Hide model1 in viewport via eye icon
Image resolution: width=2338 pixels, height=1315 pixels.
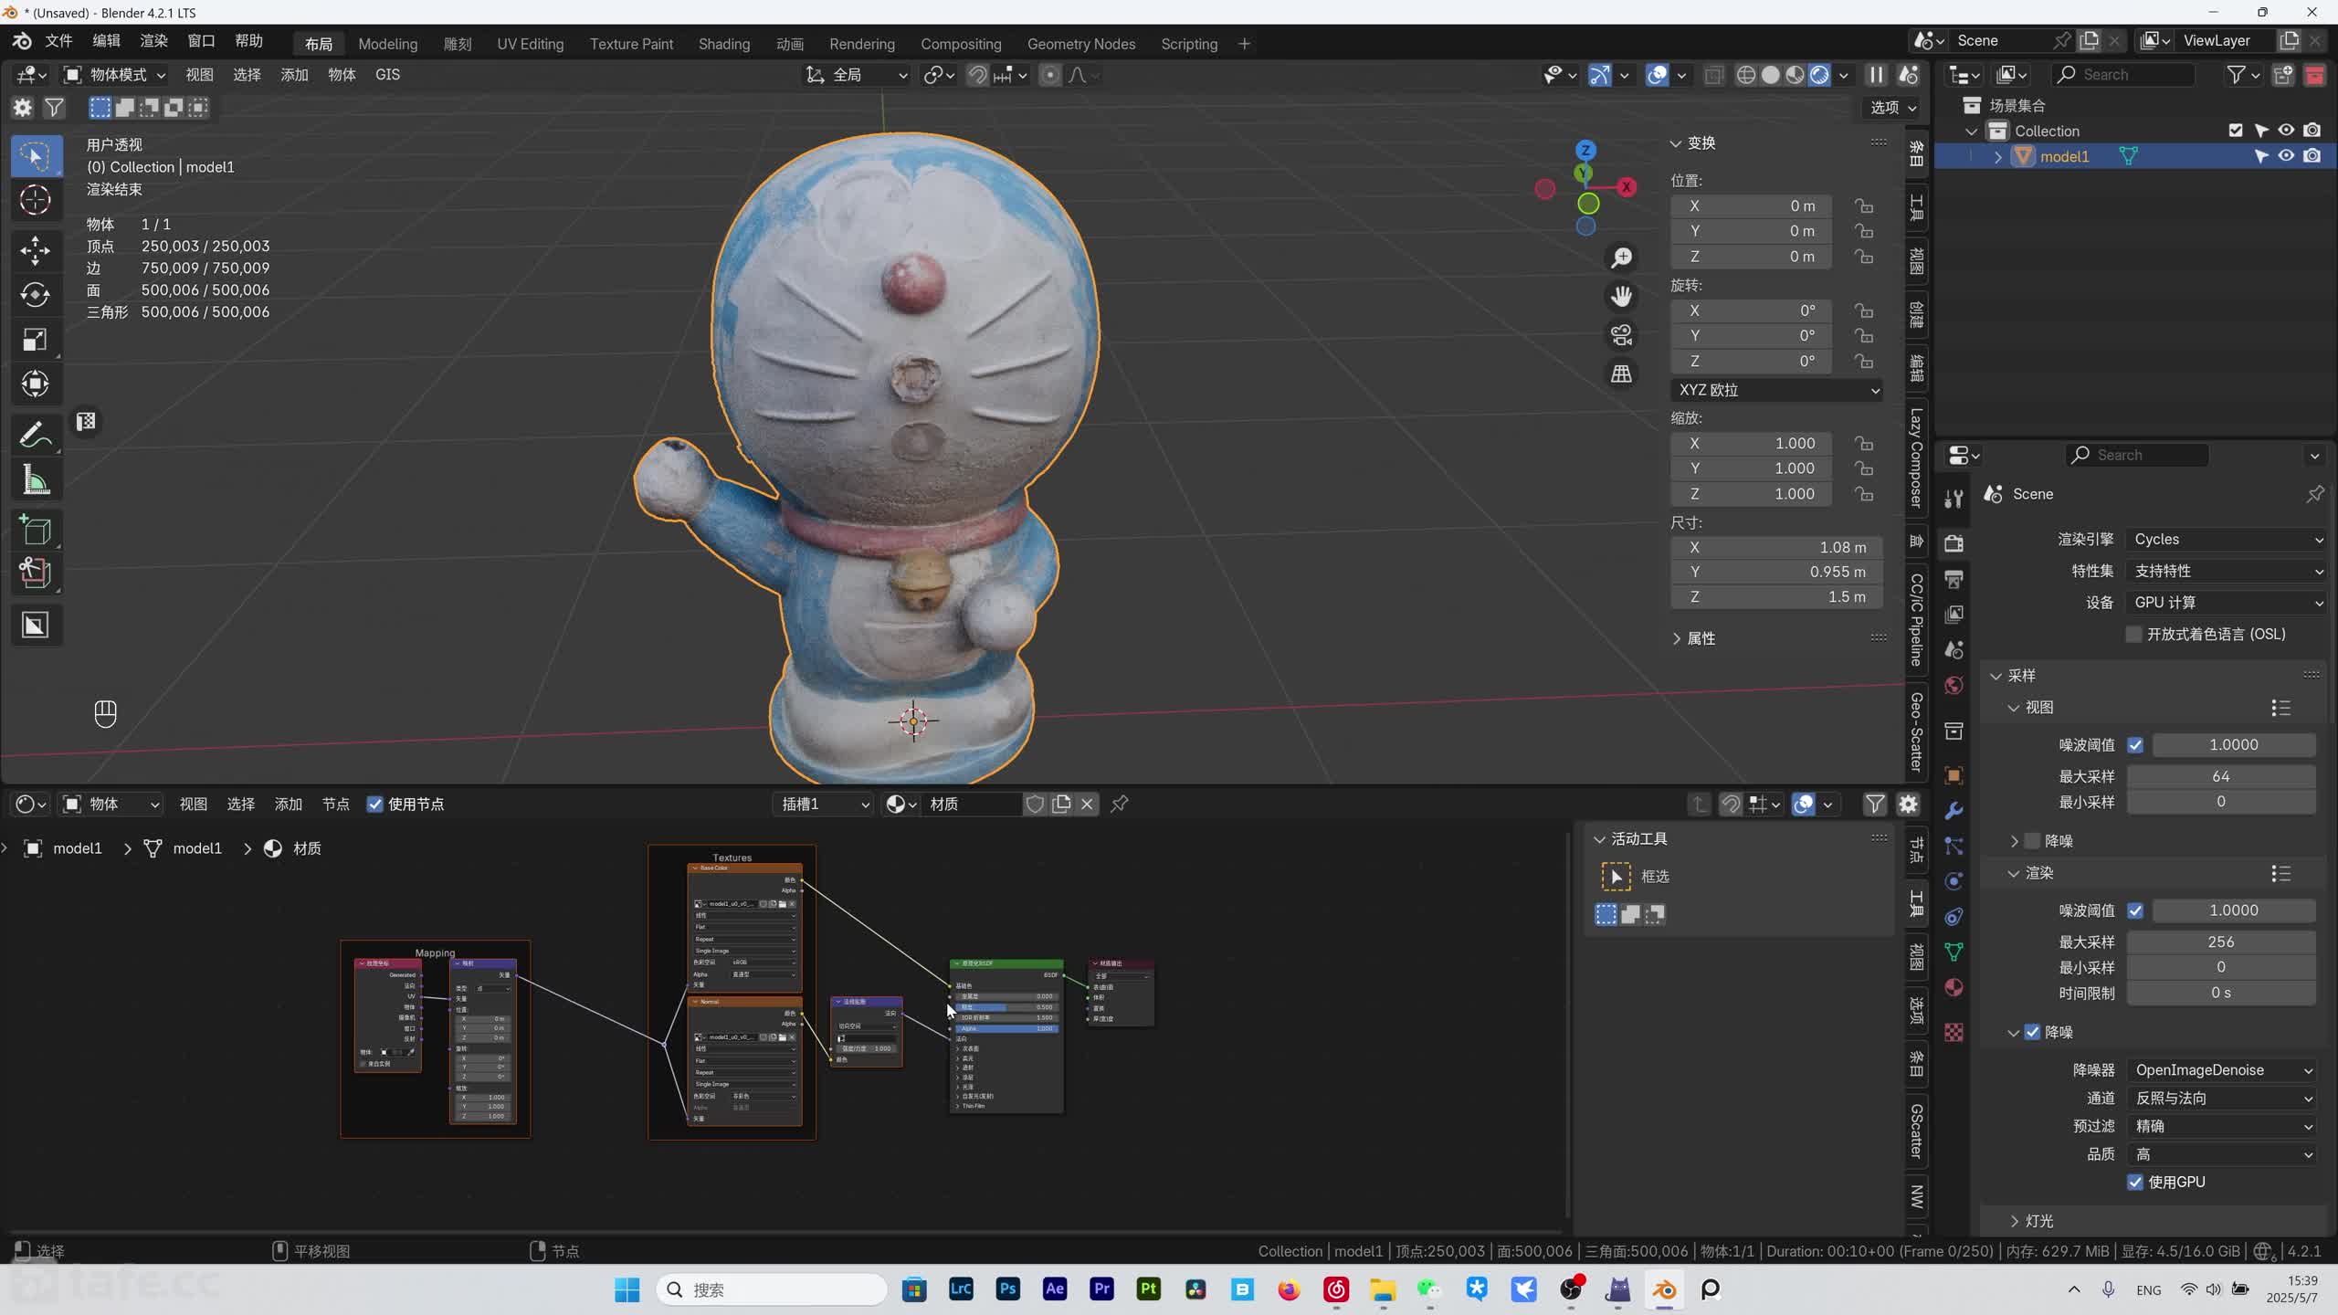(2286, 156)
